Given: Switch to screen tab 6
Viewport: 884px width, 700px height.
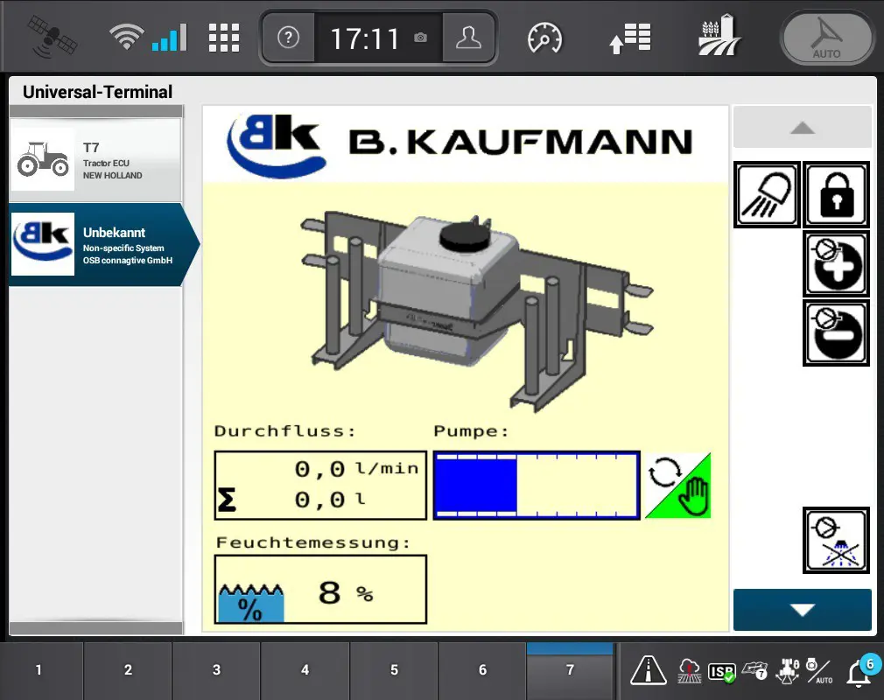Looking at the screenshot, I should (x=482, y=670).
